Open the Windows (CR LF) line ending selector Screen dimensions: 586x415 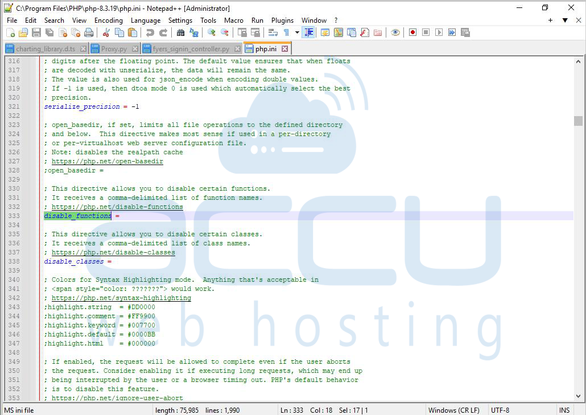pyautogui.click(x=453, y=410)
